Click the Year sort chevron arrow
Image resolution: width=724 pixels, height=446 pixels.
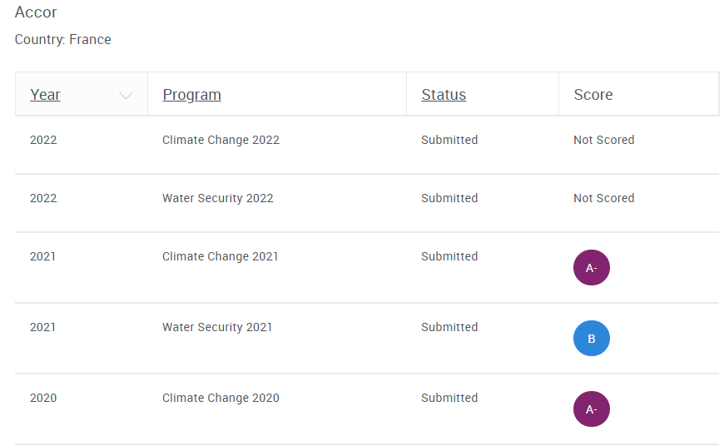pos(126,96)
